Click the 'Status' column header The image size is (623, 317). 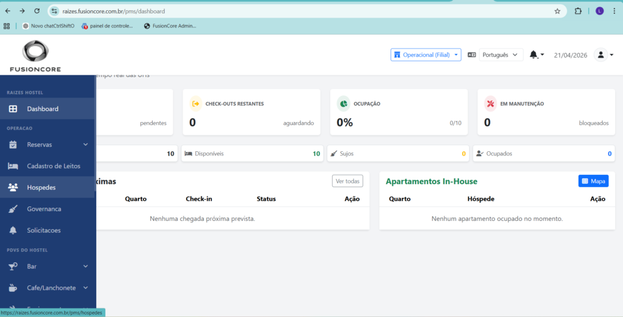266,199
